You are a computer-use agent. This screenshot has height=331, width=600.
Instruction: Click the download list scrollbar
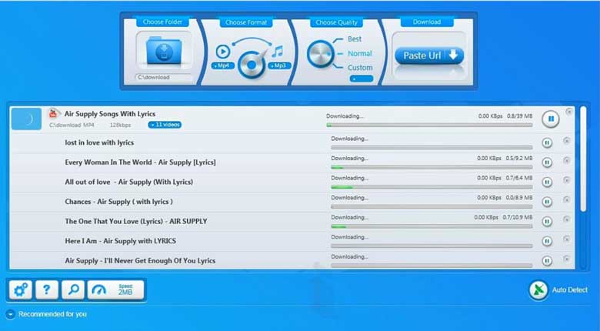pyautogui.click(x=583, y=159)
